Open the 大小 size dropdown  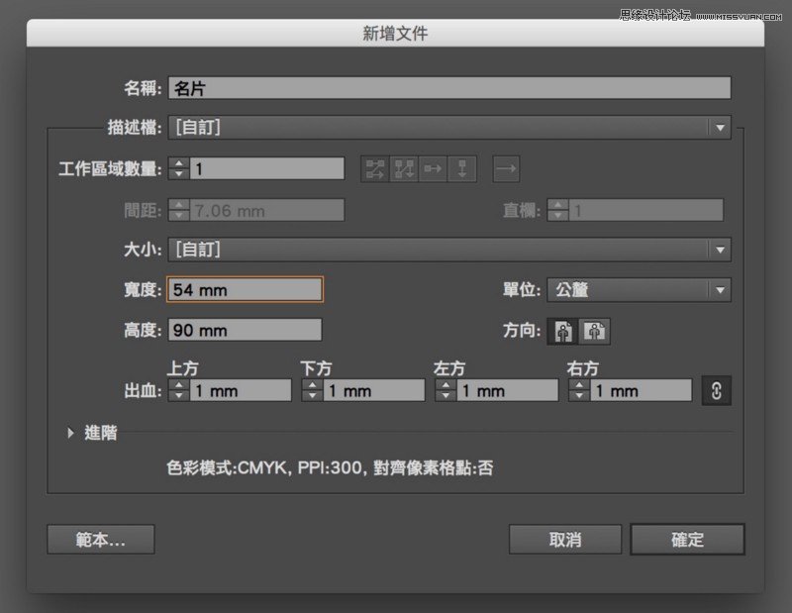[449, 250]
